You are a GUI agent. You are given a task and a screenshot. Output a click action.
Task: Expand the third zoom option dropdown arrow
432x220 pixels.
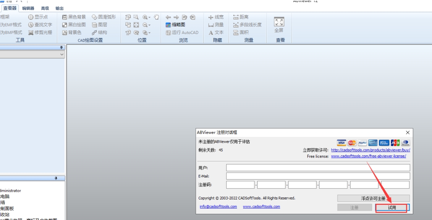point(149,33)
